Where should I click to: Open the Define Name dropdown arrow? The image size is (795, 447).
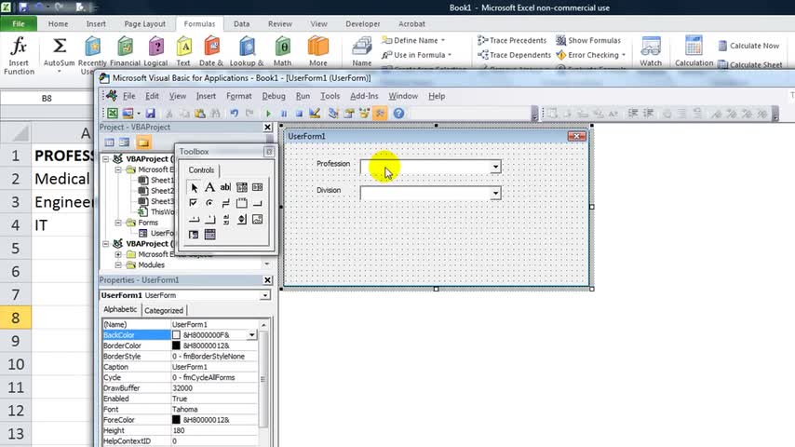pyautogui.click(x=442, y=41)
